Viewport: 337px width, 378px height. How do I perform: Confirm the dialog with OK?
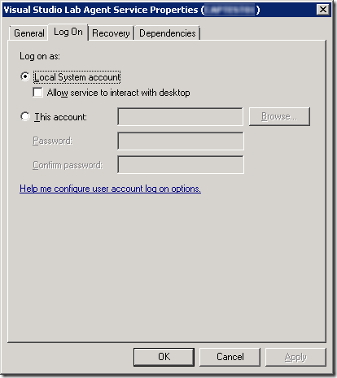coord(164,357)
